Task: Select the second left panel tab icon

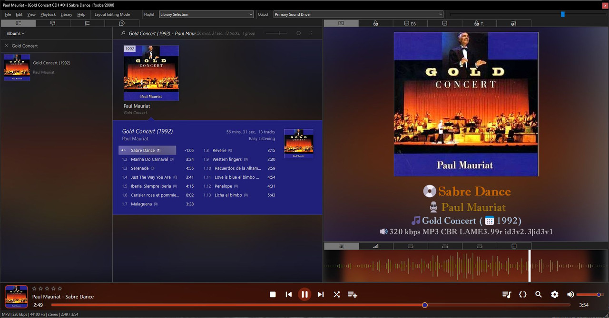Action: tap(53, 23)
